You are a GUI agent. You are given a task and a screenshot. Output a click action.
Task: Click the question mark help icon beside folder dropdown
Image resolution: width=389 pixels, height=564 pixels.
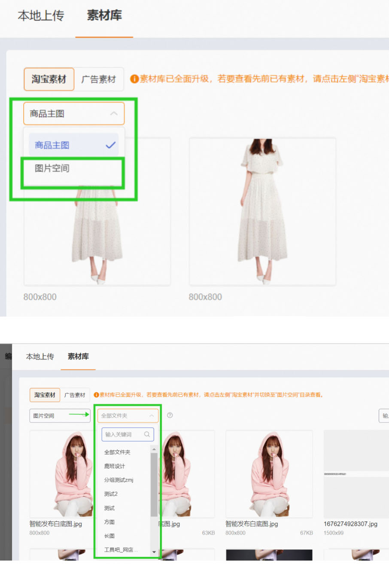click(x=170, y=415)
